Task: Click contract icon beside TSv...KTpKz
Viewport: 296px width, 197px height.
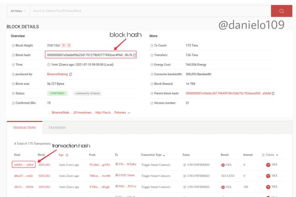Action: click(117, 164)
